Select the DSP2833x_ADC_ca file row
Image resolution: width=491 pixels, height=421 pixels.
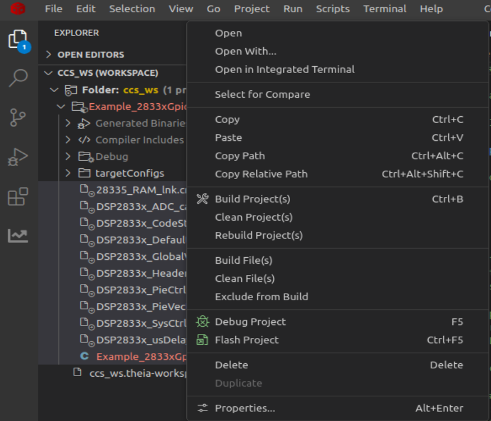click(112, 207)
